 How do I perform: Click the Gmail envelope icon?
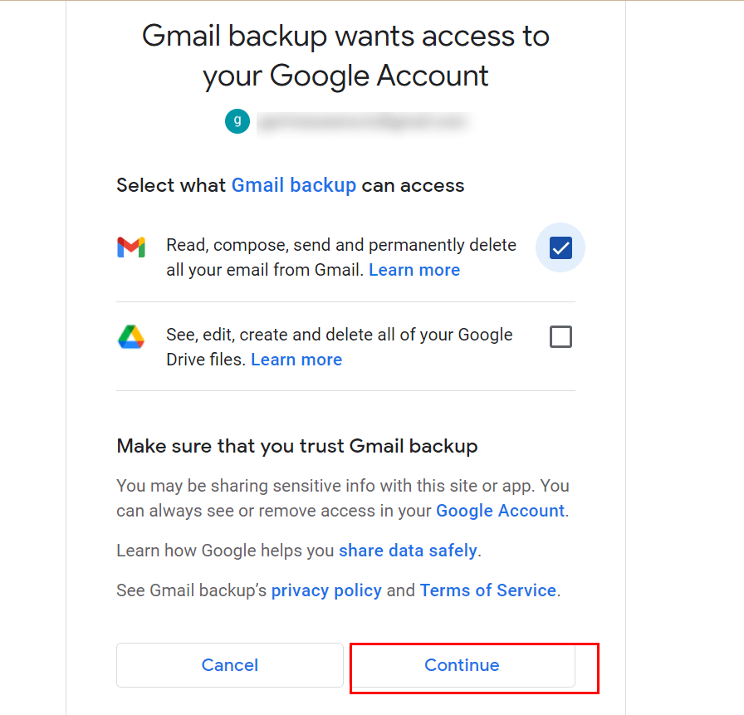[131, 247]
